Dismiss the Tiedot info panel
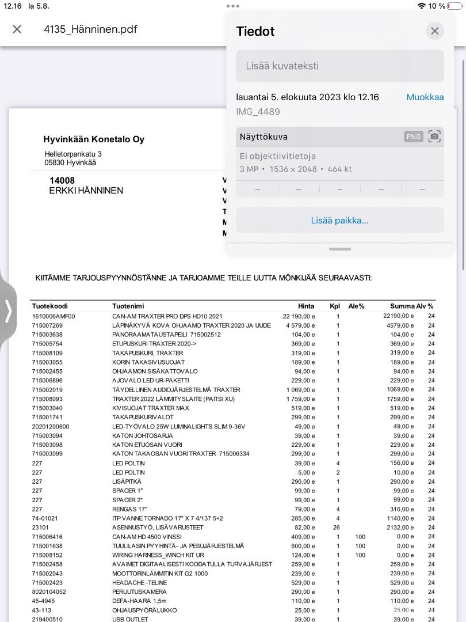466x622 pixels. (x=435, y=31)
